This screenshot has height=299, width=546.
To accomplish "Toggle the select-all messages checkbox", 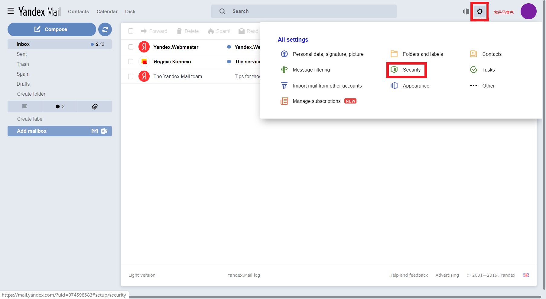I will click(x=131, y=31).
